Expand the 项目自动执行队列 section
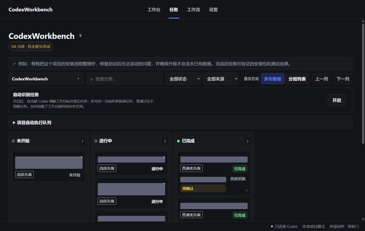The image size is (365, 231). [x=180, y=122]
